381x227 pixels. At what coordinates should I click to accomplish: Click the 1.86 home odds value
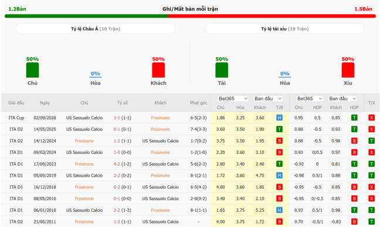tap(220, 118)
